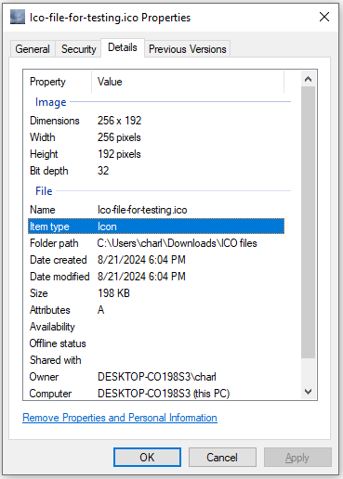343x479 pixels.
Task: Click the File group heading
Action: click(x=44, y=191)
